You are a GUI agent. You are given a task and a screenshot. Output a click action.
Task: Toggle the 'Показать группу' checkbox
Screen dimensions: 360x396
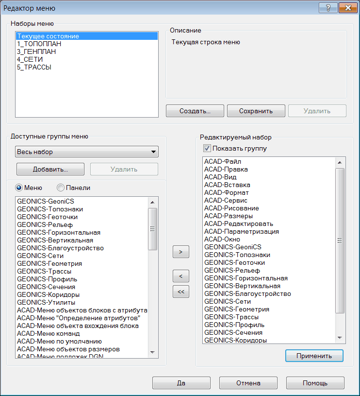pyautogui.click(x=207, y=149)
